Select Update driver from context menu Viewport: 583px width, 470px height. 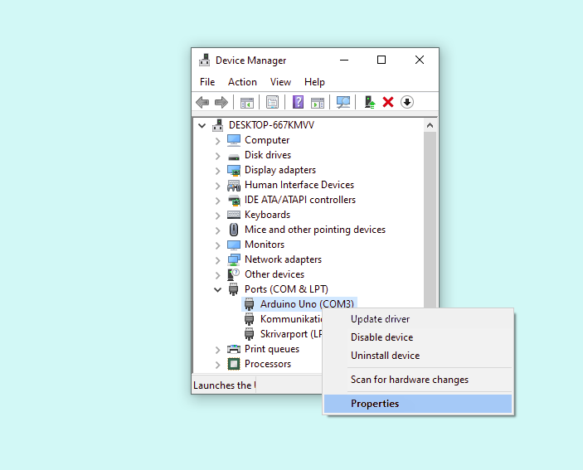(x=380, y=319)
